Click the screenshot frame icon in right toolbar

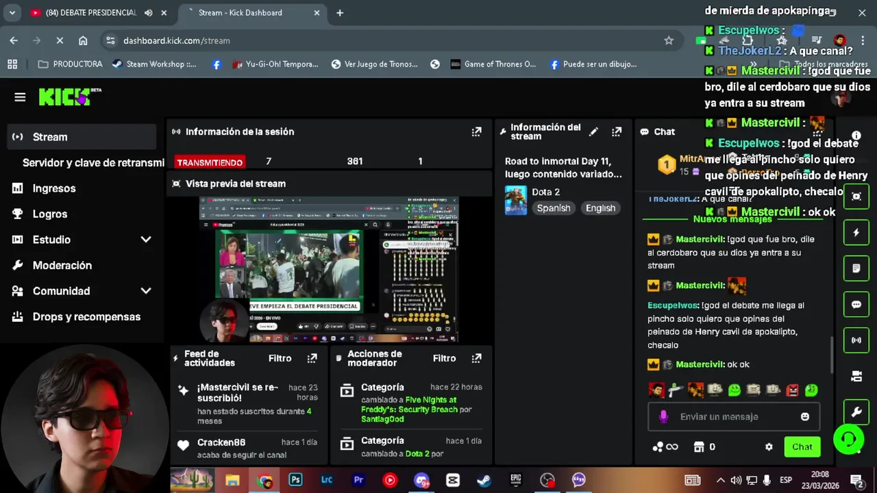pyautogui.click(x=856, y=197)
